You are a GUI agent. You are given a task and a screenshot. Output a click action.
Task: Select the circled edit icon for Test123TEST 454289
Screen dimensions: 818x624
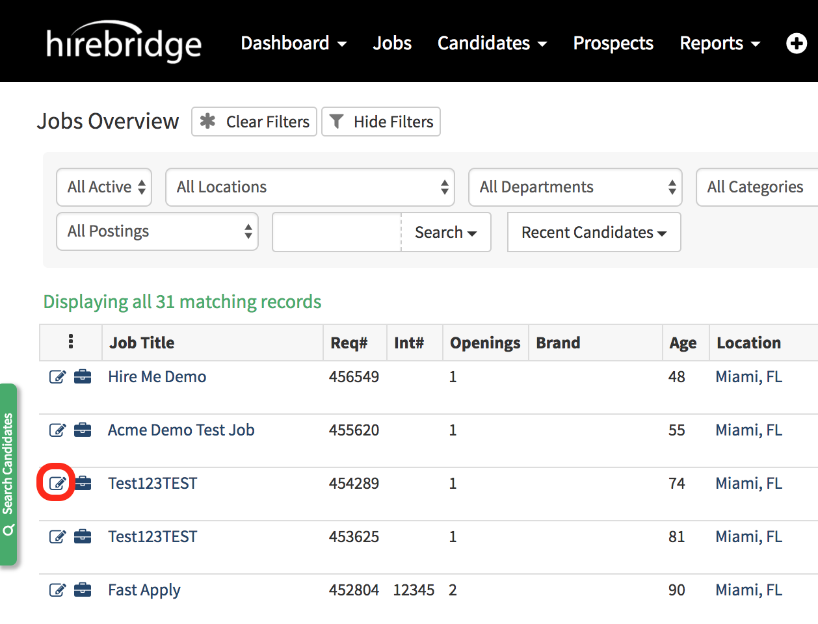point(57,483)
